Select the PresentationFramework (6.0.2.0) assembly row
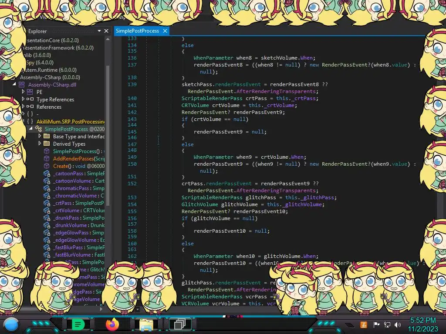The image size is (446, 334). [58, 48]
